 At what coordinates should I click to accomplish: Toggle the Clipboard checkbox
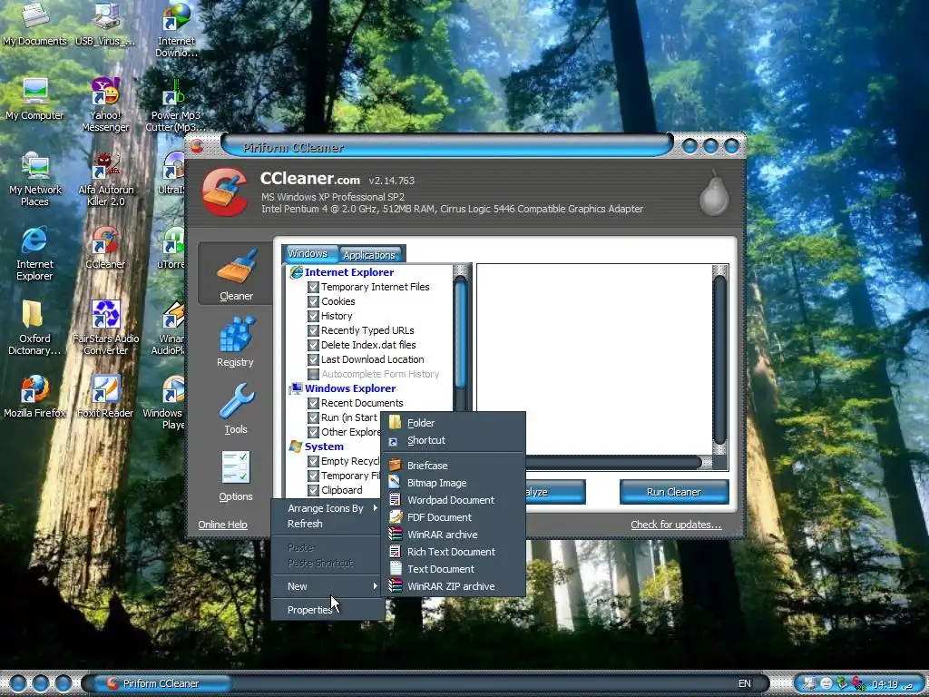(x=313, y=490)
